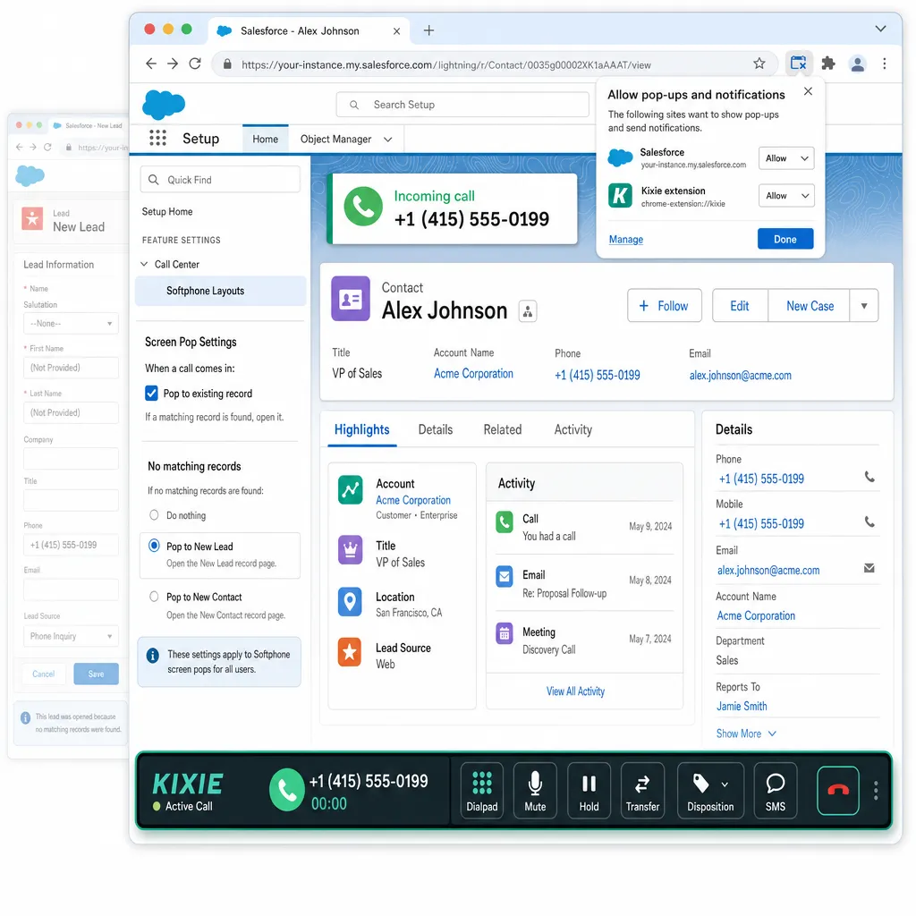Open Lead Source dropdown in New Lead window
916x916 pixels.
tap(71, 636)
